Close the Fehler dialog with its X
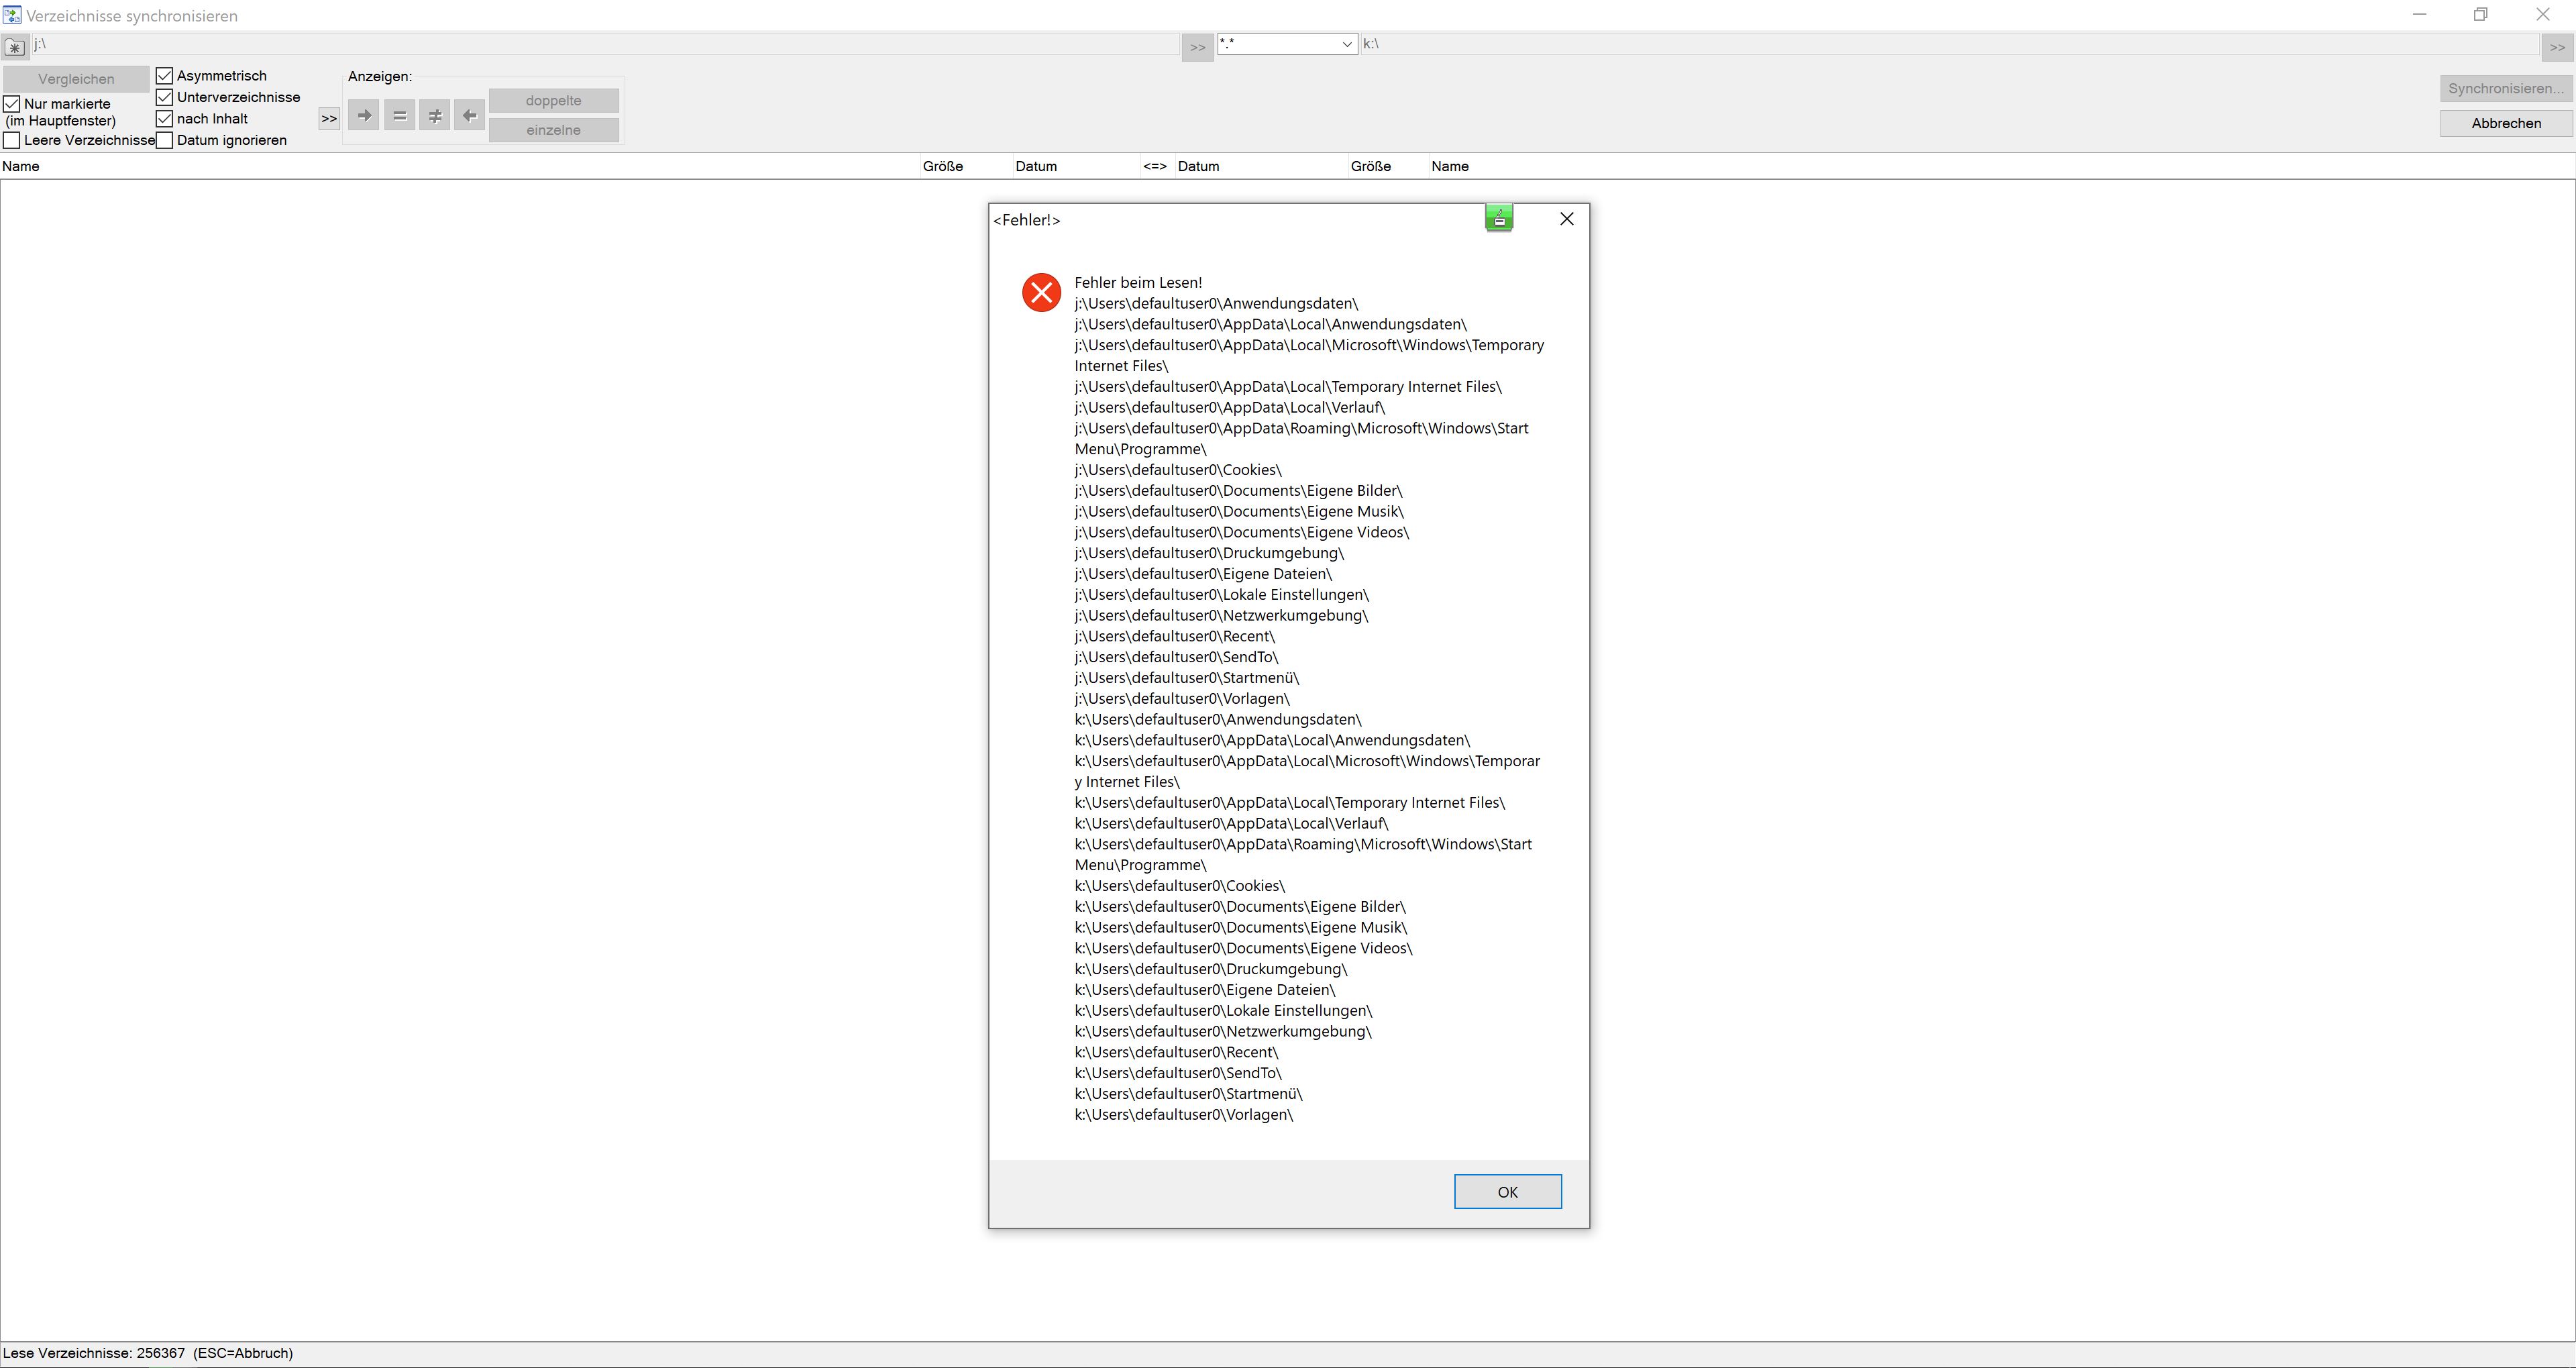Viewport: 2576px width, 1368px height. [1567, 219]
